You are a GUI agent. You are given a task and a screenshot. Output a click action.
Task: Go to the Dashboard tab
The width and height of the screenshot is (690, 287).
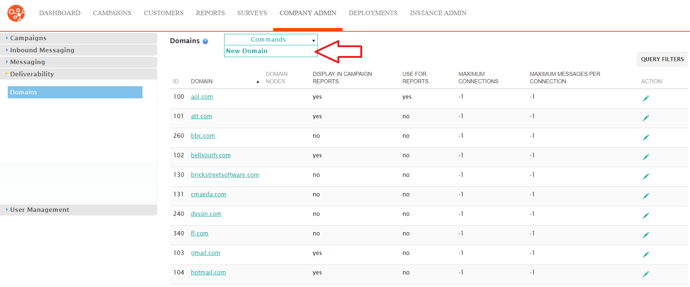coord(59,13)
